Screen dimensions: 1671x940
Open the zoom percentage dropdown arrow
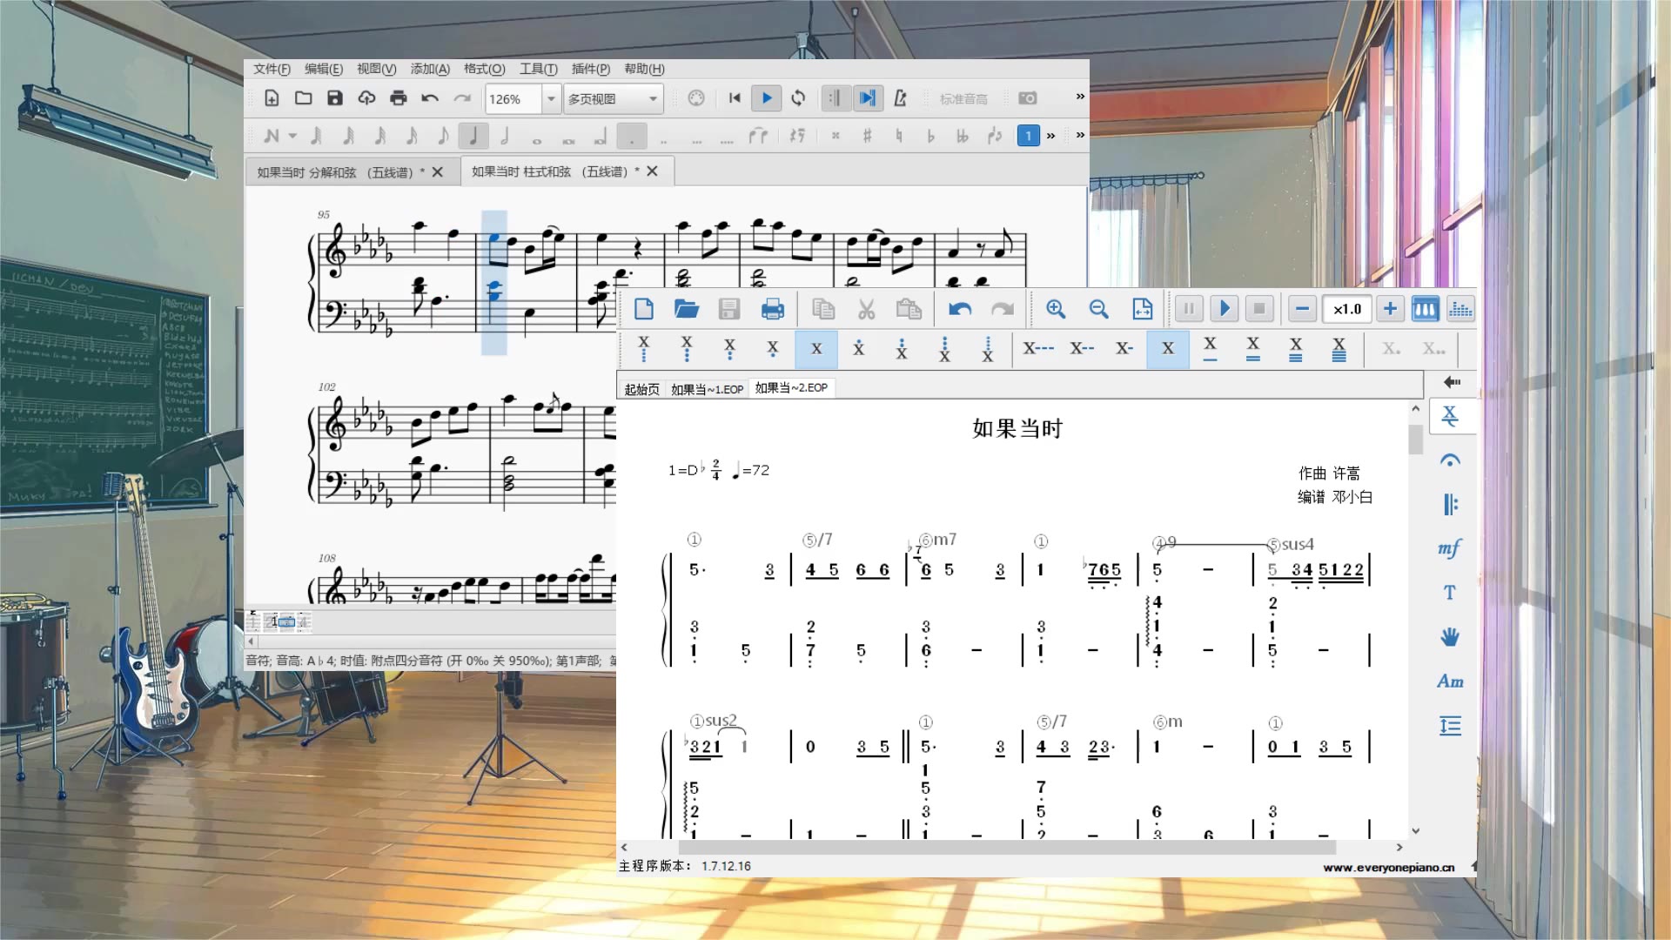click(551, 99)
